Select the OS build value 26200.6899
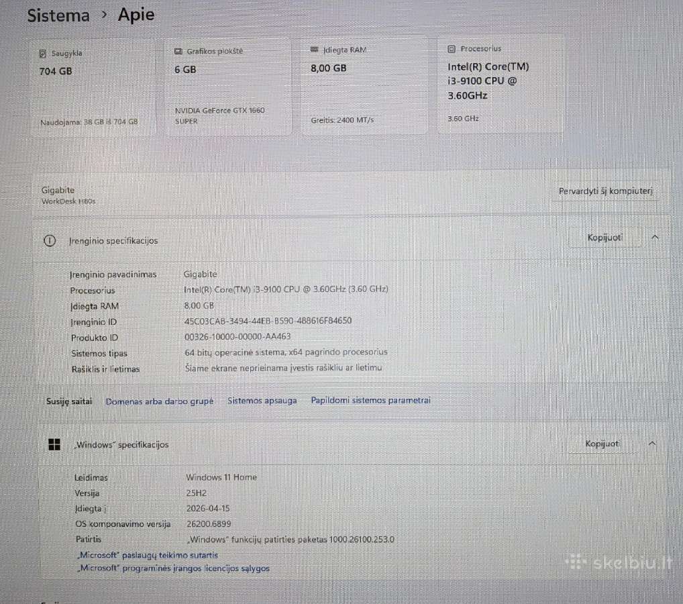 click(209, 524)
